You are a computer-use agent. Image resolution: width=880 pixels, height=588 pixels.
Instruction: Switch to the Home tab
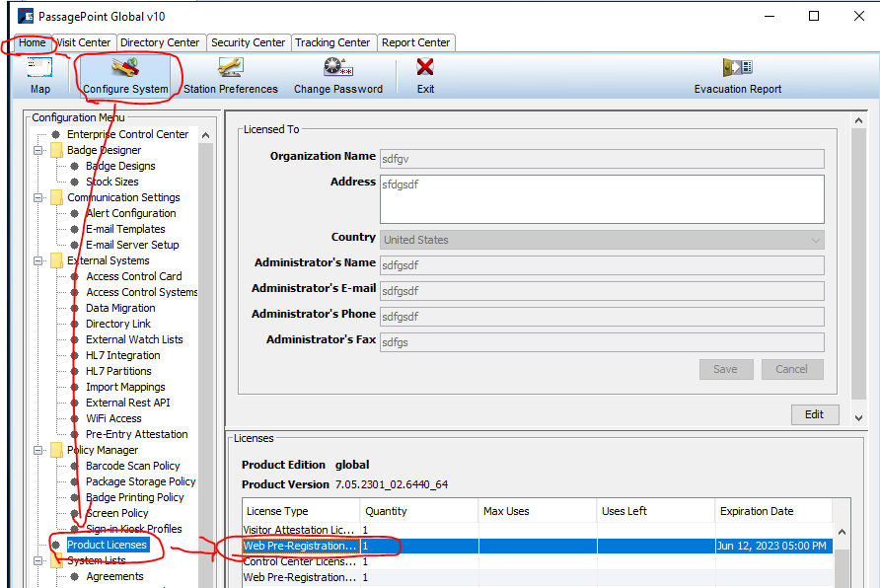tap(32, 42)
